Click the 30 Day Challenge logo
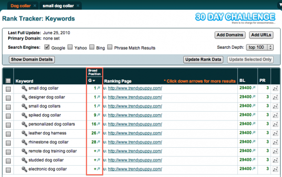Image resolution: width=282 pixels, height=177 pixels. pyautogui.click(x=235, y=18)
